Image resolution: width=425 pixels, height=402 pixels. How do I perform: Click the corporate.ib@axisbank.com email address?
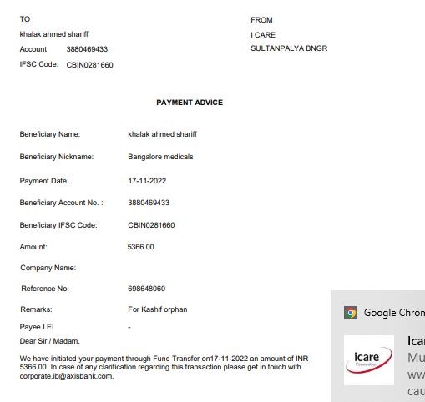click(x=67, y=376)
